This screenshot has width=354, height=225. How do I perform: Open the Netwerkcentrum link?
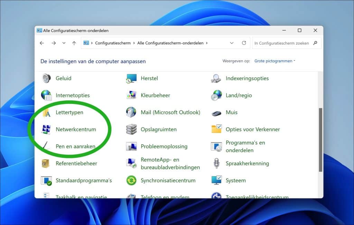(76, 129)
